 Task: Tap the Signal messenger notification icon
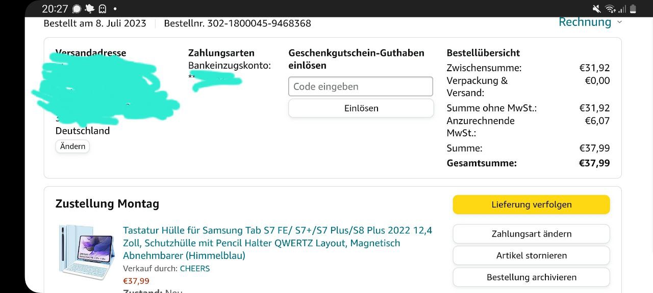[x=77, y=9]
